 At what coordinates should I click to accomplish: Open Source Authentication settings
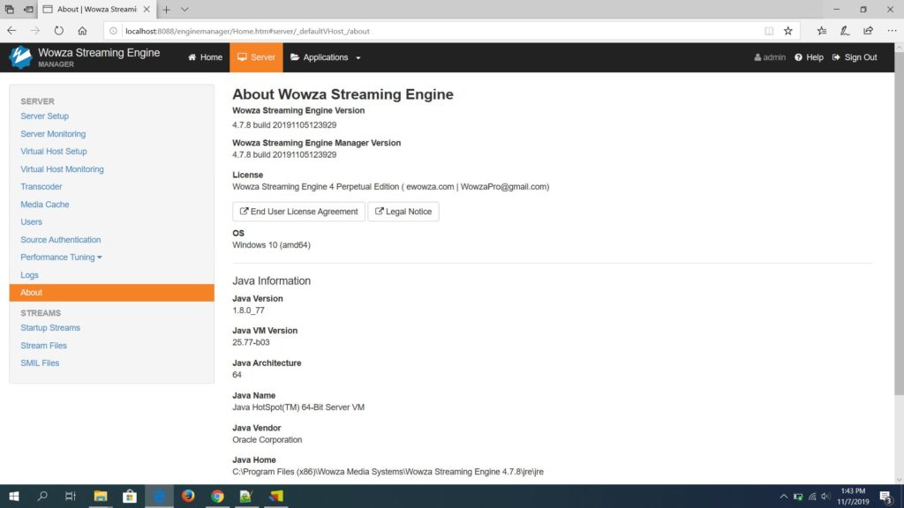tap(61, 240)
